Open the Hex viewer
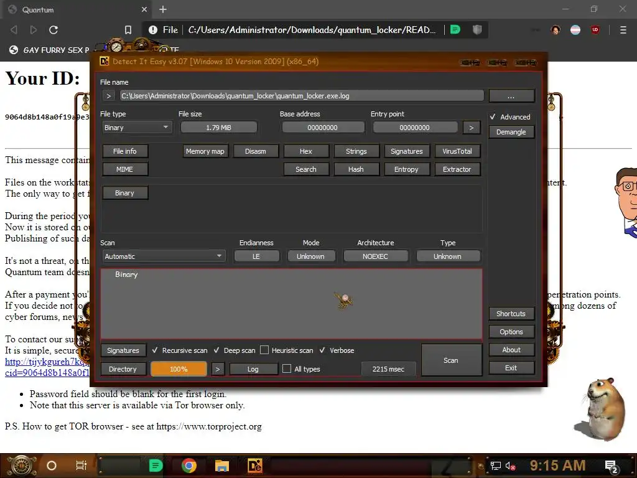Viewport: 637px width, 478px height. coord(306,151)
